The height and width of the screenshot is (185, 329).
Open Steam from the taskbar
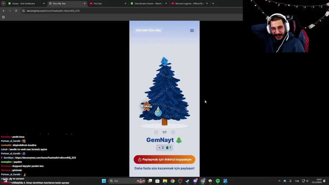pyautogui.click(x=188, y=181)
